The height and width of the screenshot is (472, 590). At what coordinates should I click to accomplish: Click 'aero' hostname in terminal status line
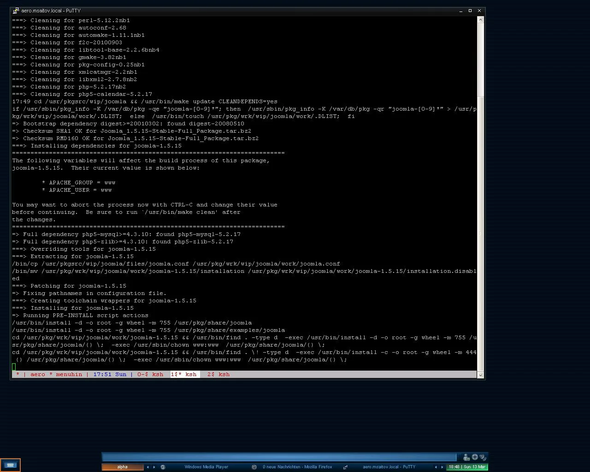coord(38,374)
